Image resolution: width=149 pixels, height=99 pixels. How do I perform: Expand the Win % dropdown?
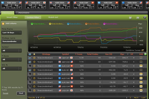12,69
